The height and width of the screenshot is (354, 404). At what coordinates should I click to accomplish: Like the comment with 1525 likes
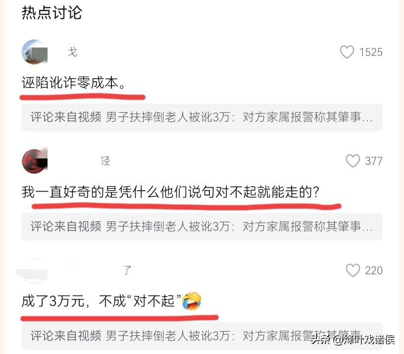tap(347, 52)
